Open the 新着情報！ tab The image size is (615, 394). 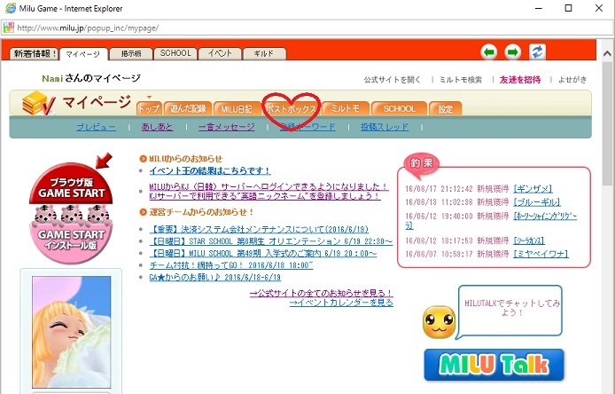(x=35, y=53)
